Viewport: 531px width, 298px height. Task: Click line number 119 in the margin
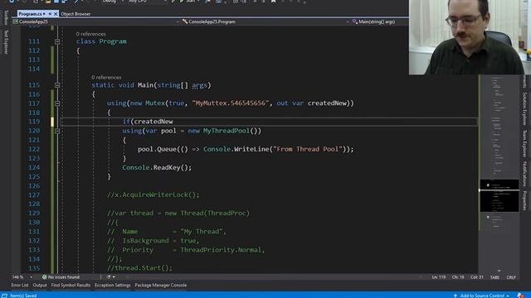coord(34,122)
